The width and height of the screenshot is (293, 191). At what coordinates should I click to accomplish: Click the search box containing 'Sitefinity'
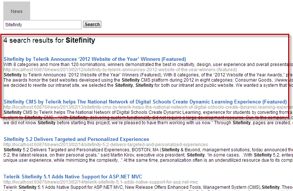pyautogui.click(x=42, y=24)
